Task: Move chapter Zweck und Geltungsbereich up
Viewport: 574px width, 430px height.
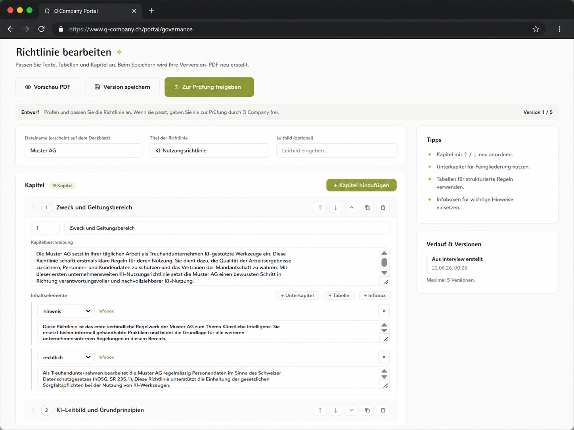Action: (x=320, y=207)
